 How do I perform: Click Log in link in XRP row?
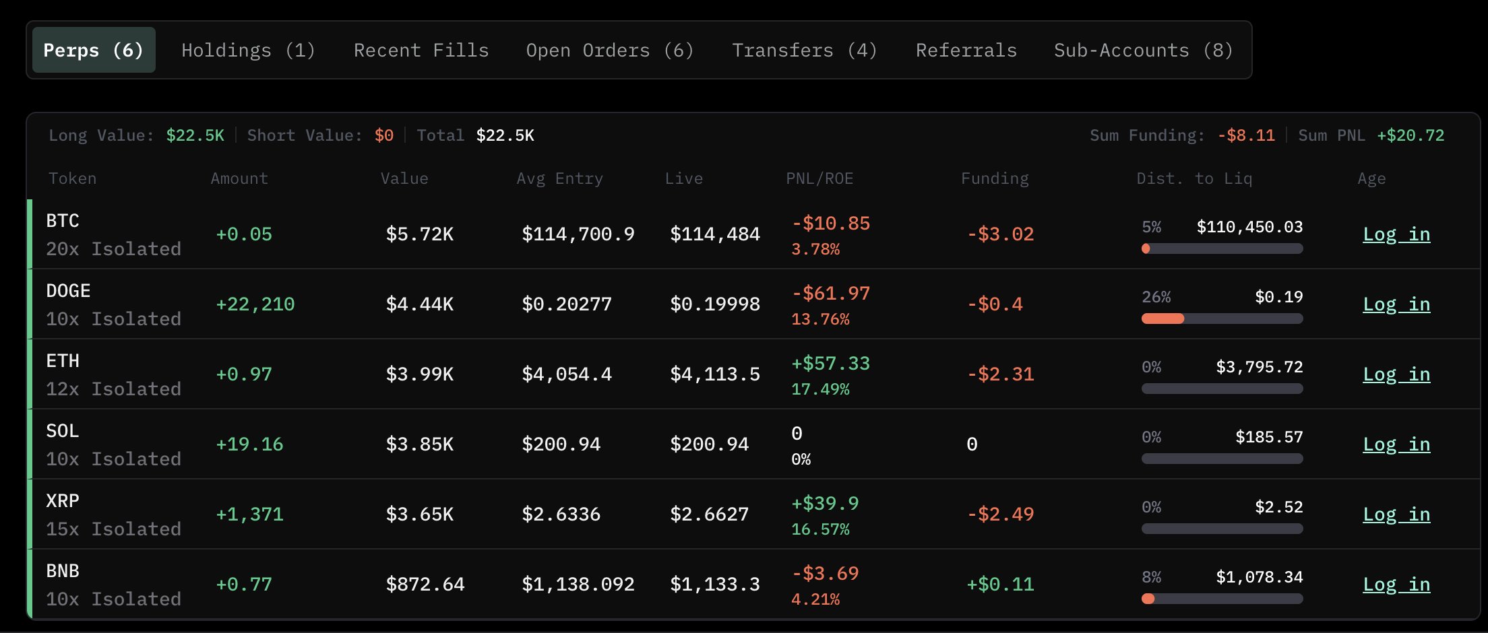point(1396,514)
